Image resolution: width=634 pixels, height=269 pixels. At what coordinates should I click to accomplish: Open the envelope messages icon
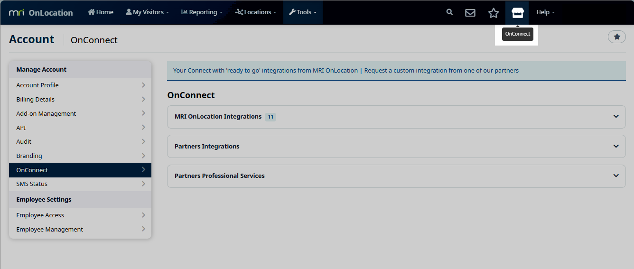(470, 13)
